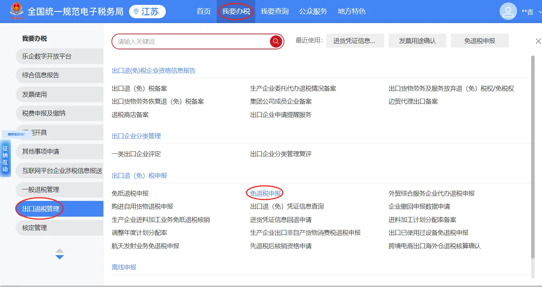Image resolution: width=542 pixels, height=287 pixels.
Task: Select the 首页 menu item
Action: [x=203, y=11]
